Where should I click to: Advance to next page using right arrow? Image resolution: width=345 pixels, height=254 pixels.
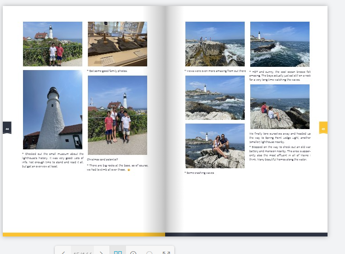pyautogui.click(x=102, y=252)
